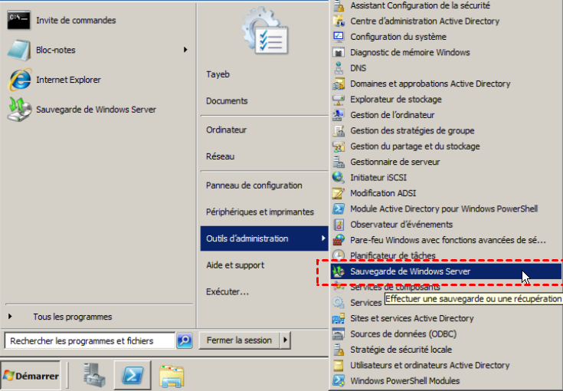Click the Services gear icon
This screenshot has width=563, height=391.
pos(339,303)
